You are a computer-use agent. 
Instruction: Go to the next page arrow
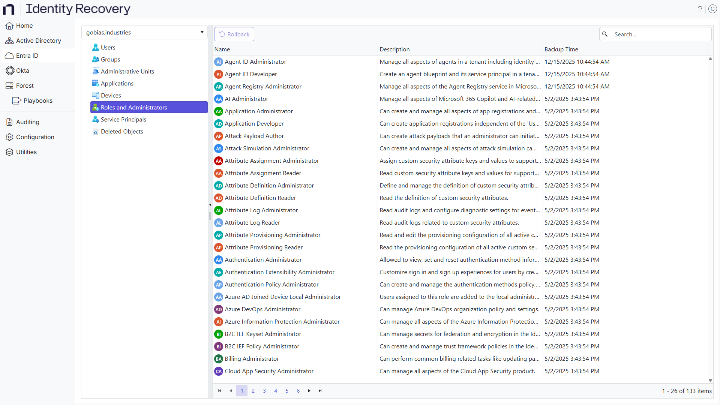(x=309, y=391)
